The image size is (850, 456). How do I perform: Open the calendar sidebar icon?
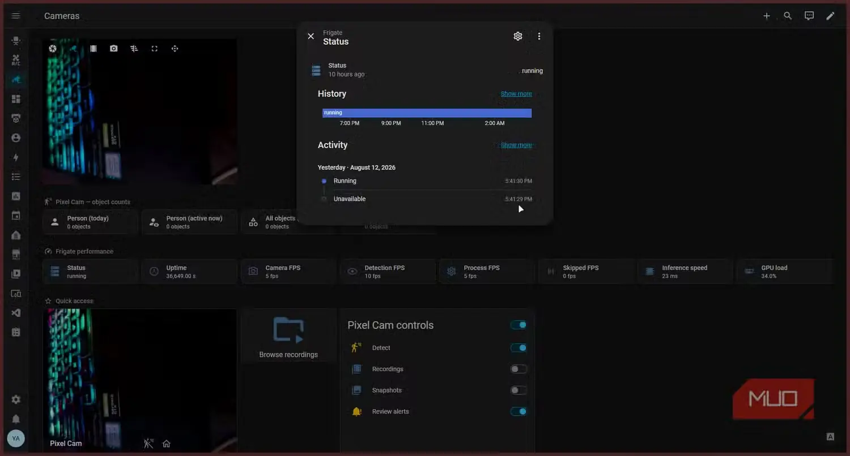[16, 216]
